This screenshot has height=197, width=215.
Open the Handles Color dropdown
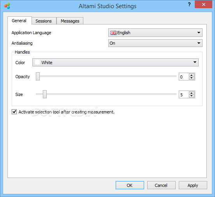pos(115,63)
